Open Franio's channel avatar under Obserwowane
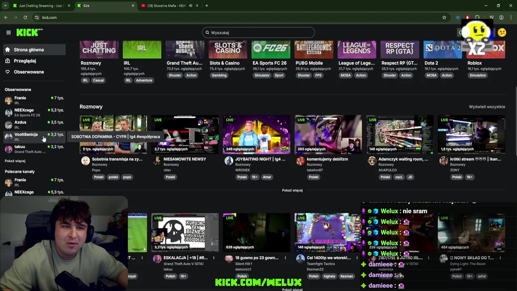The width and height of the screenshot is (517, 291). point(8,100)
